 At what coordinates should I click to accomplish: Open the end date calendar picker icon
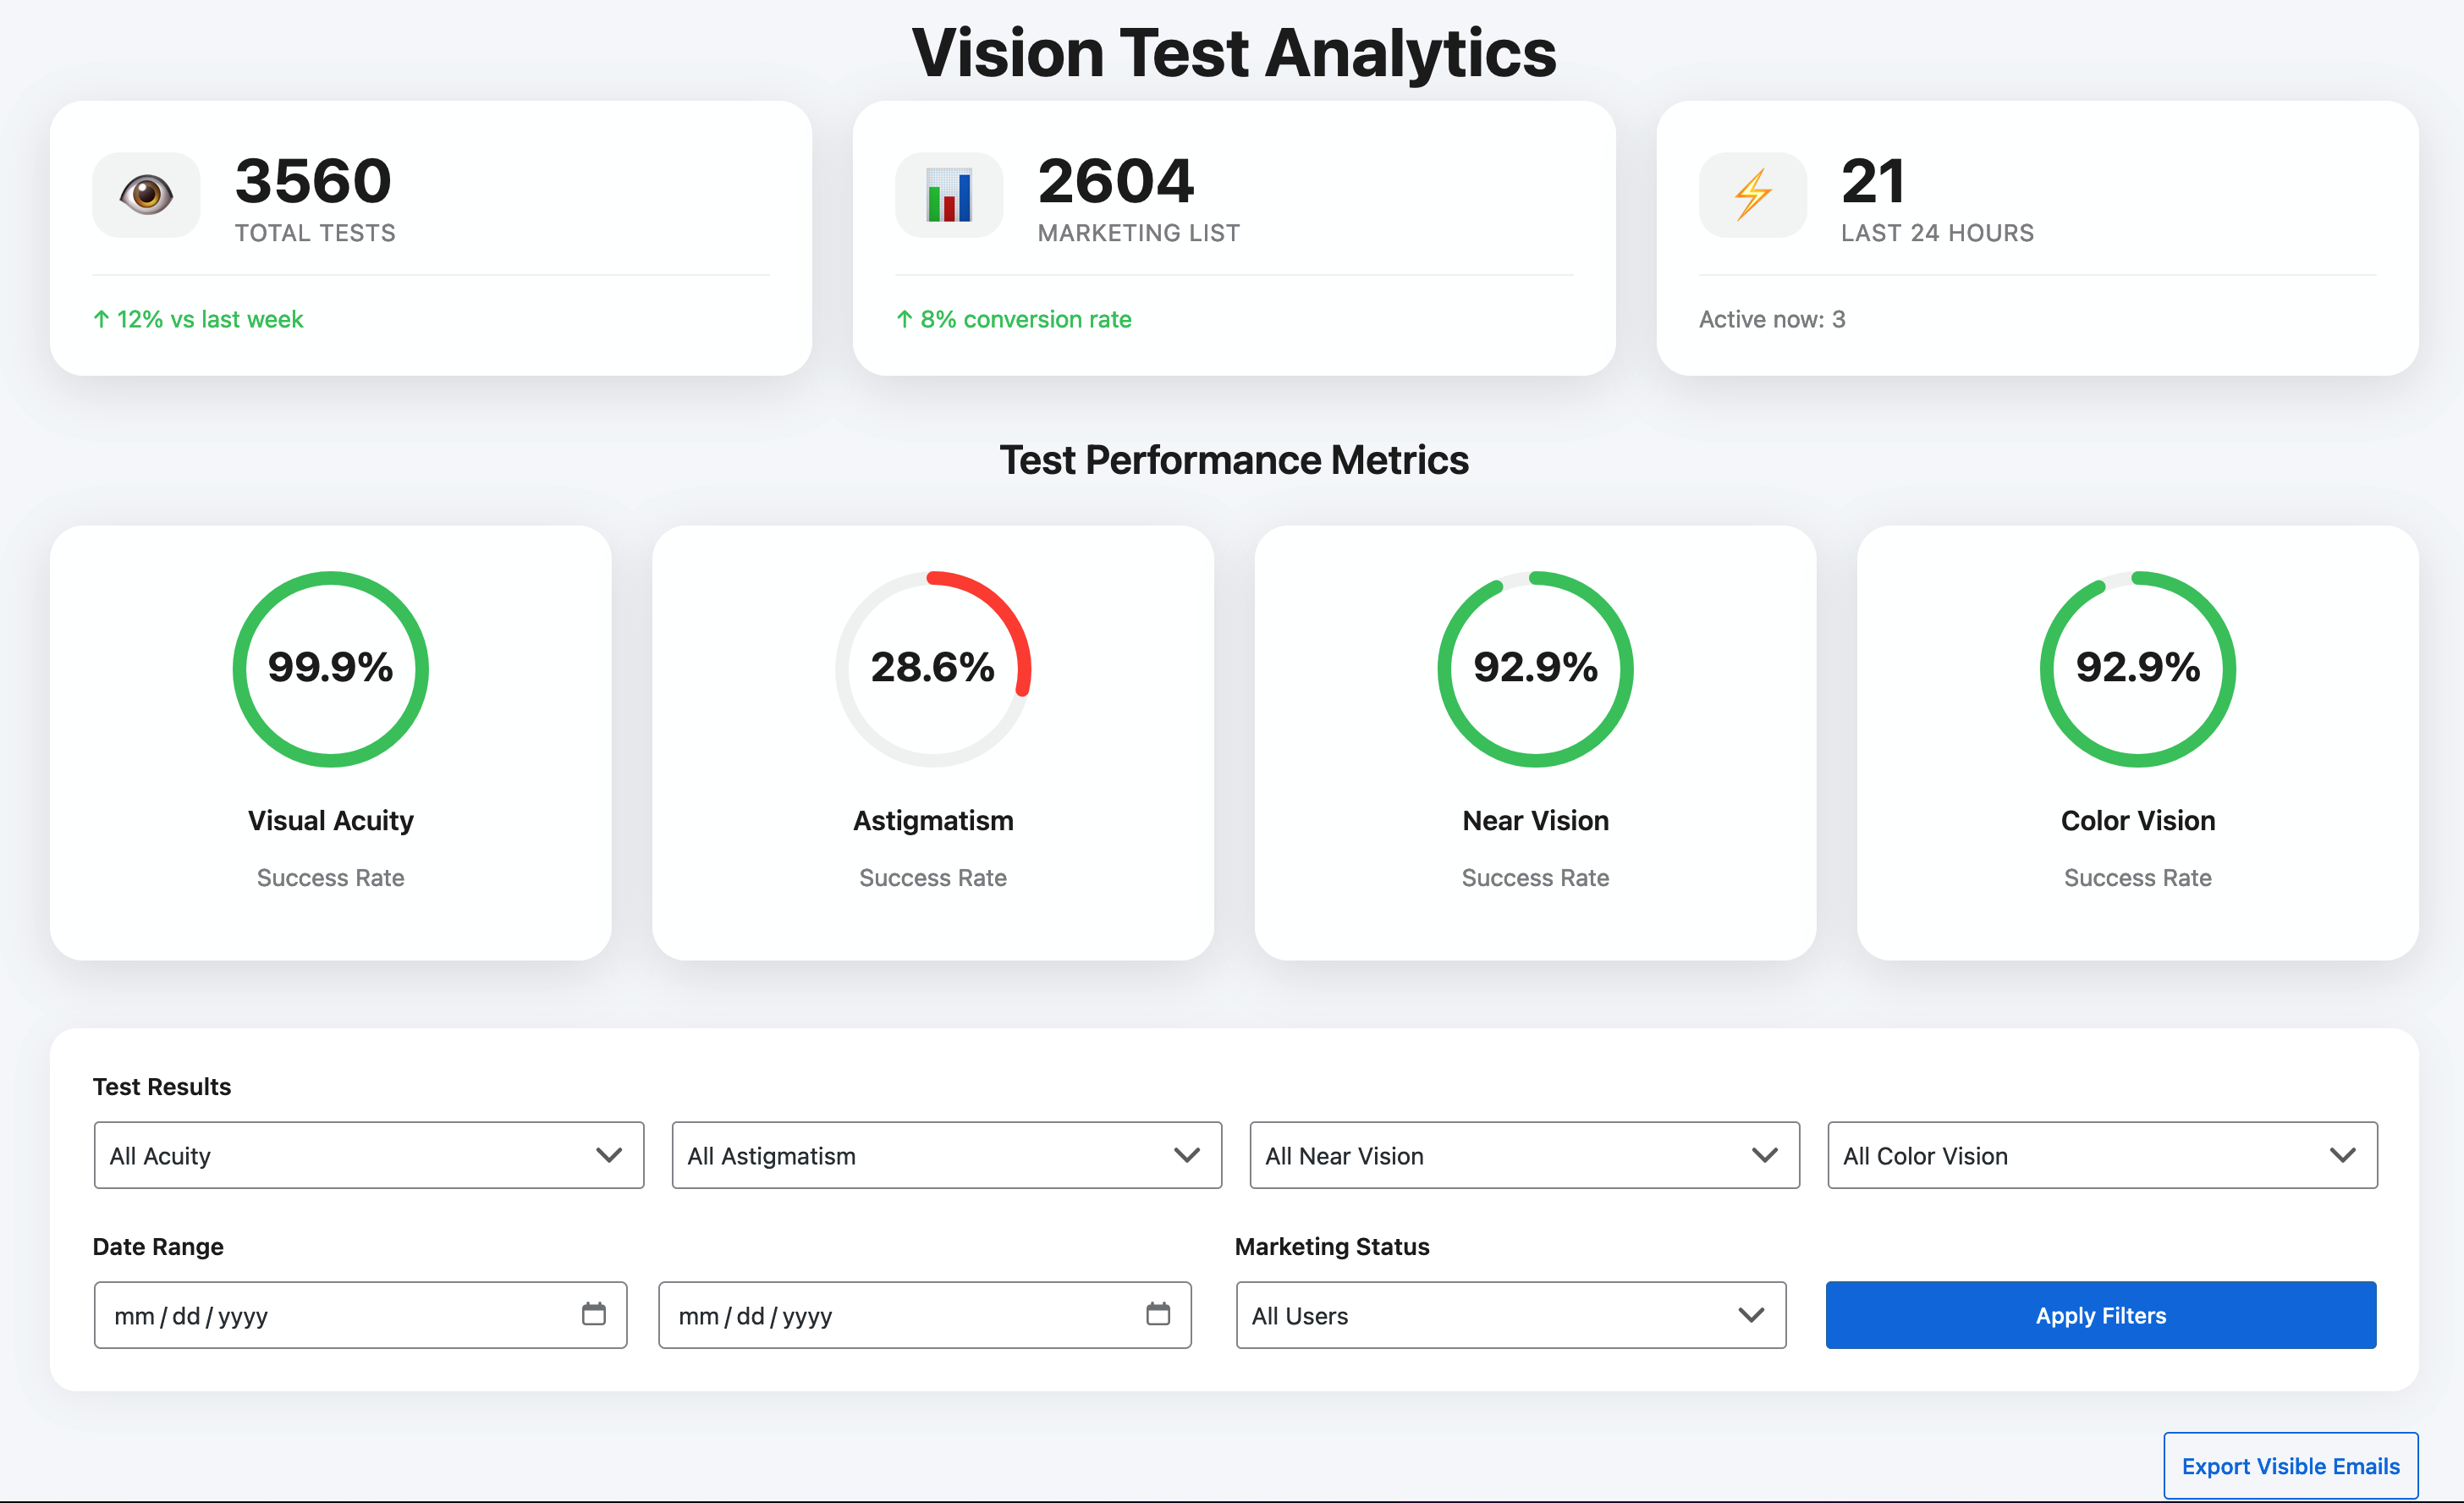(x=1157, y=1313)
